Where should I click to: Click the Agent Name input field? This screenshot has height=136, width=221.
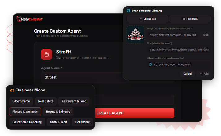click(82, 77)
